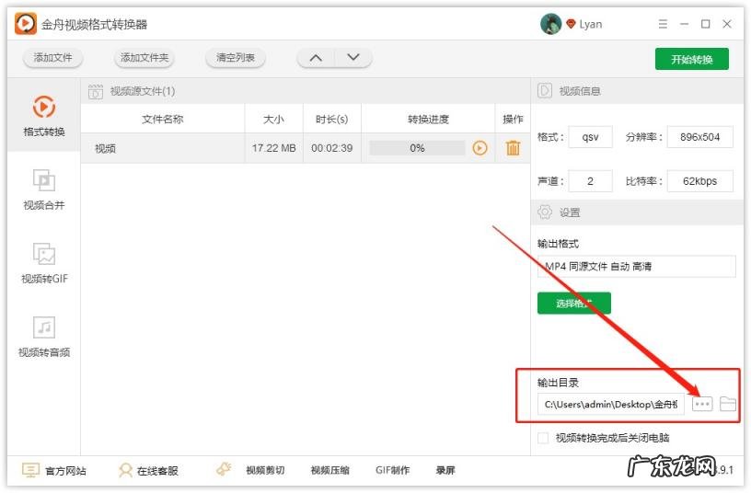Click the 00:02:39 duration cell
The image size is (751, 493).
point(331,148)
